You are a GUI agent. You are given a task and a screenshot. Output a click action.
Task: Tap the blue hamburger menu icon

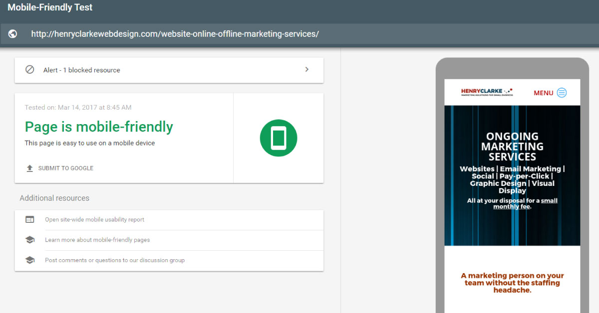pos(562,92)
